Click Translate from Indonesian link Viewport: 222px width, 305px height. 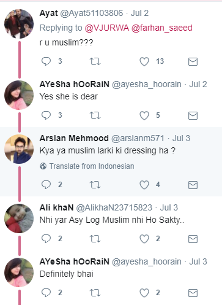pyautogui.click(x=92, y=166)
